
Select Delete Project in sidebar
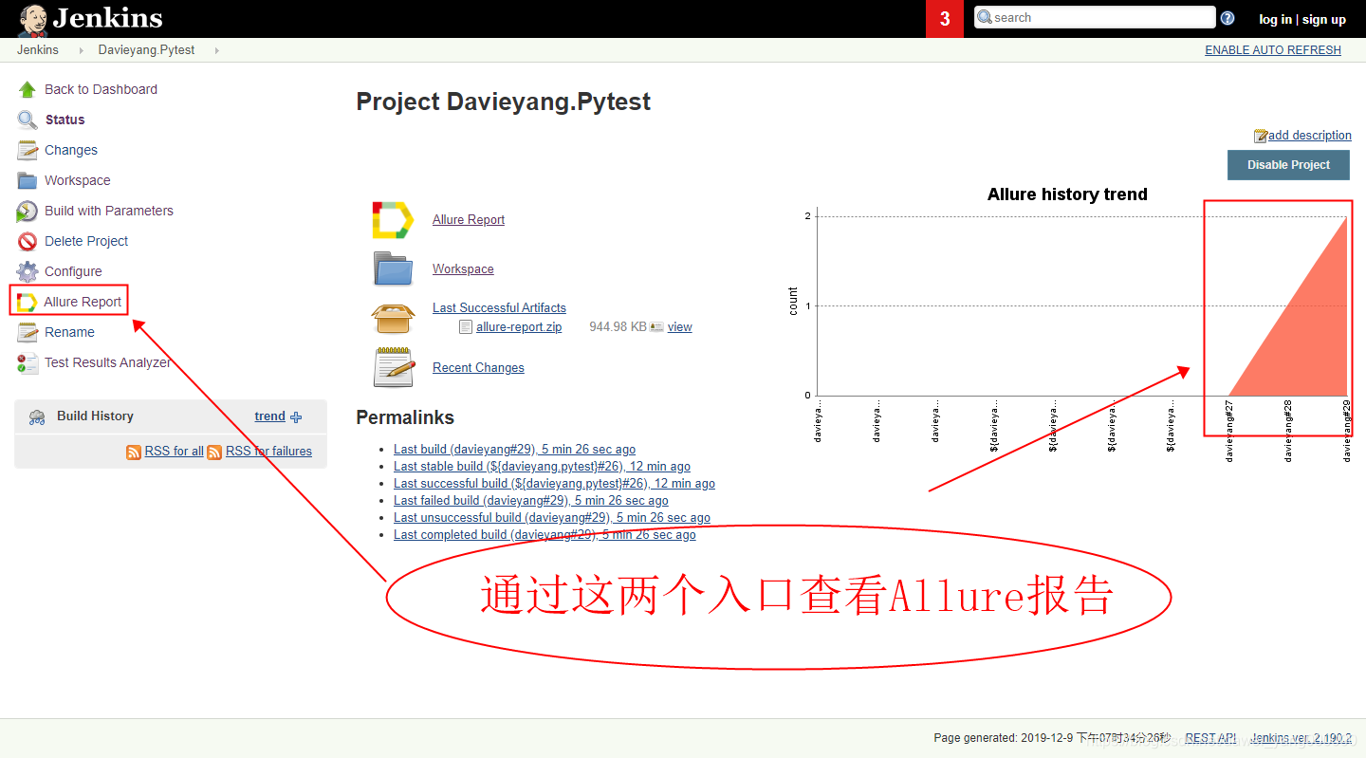[x=86, y=241]
